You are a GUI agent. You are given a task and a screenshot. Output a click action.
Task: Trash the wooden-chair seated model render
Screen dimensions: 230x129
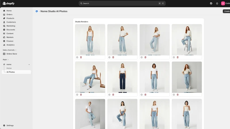pyautogui.click(x=81, y=95)
